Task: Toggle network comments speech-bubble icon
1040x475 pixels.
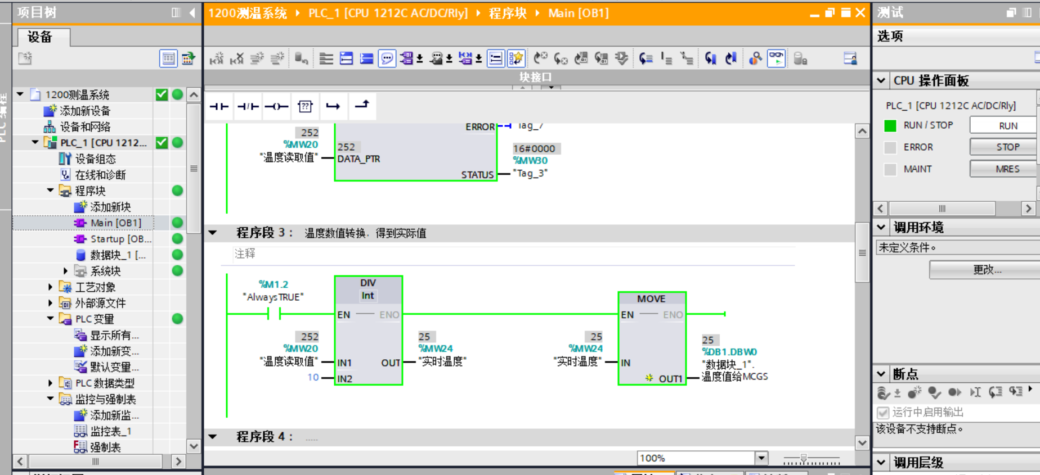Action: coord(387,58)
